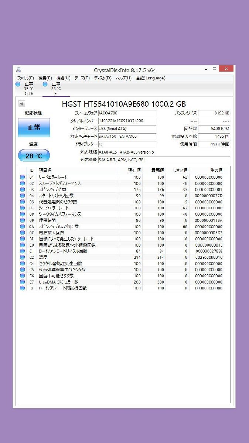Image resolution: width=249 pixels, height=443 pixels.
Task: Click the buffer size field 8192 KB
Action: click(x=214, y=113)
